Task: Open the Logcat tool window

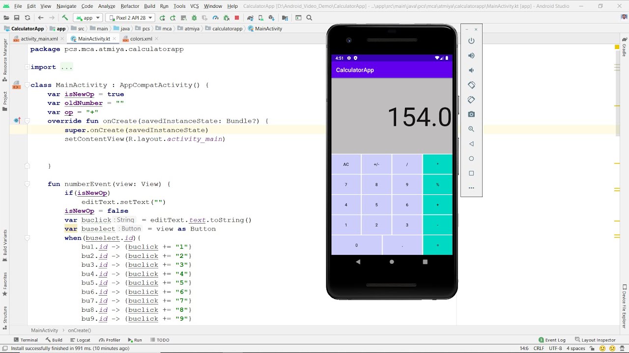Action: point(80,340)
